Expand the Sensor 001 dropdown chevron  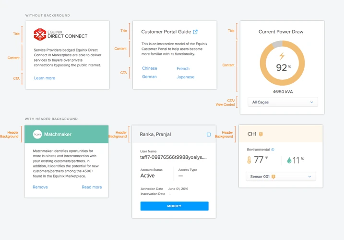click(309, 177)
